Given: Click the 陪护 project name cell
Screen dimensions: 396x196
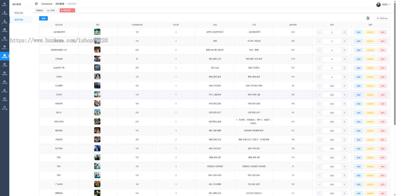Looking at the screenshot, I should point(59,175).
